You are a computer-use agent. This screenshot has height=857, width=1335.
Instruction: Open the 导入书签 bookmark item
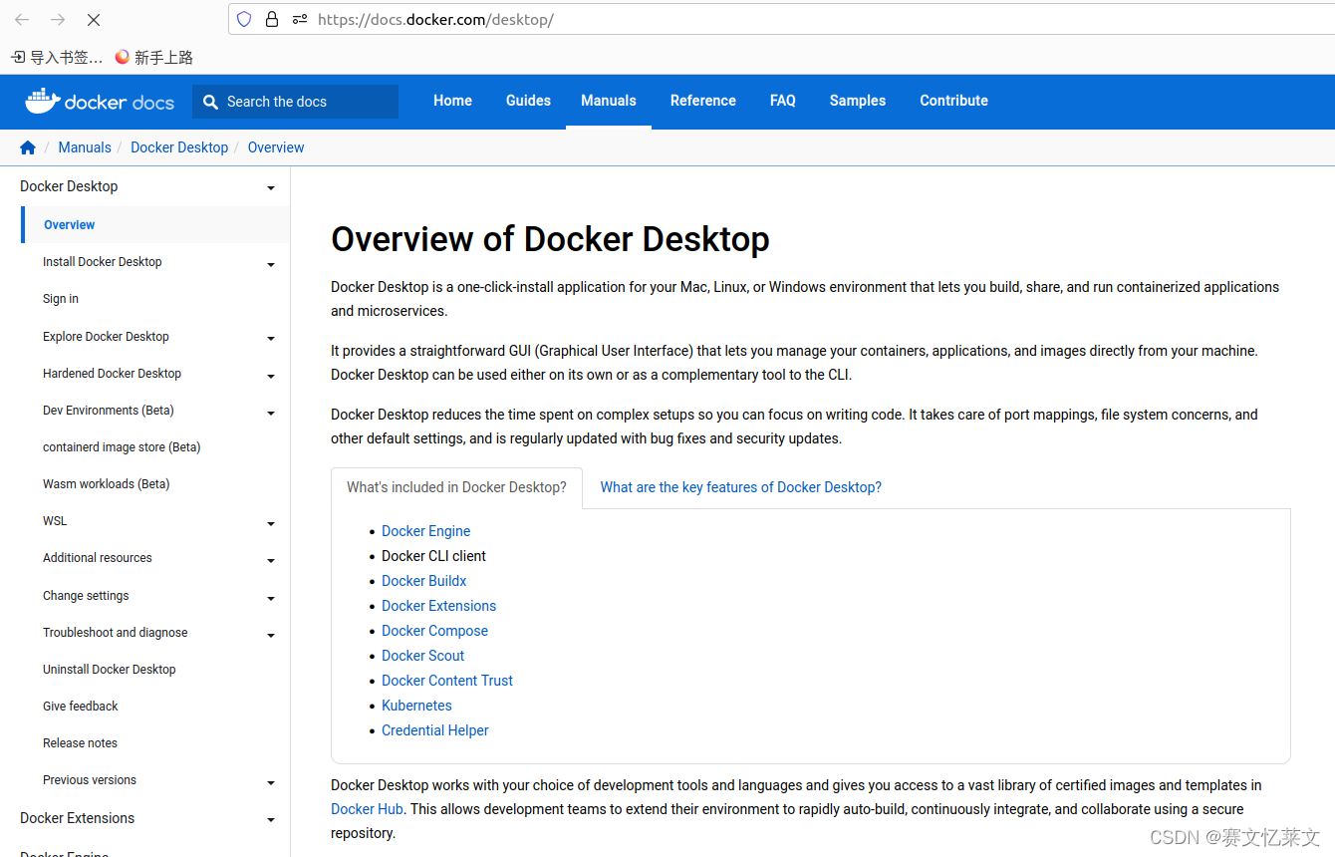coord(57,58)
